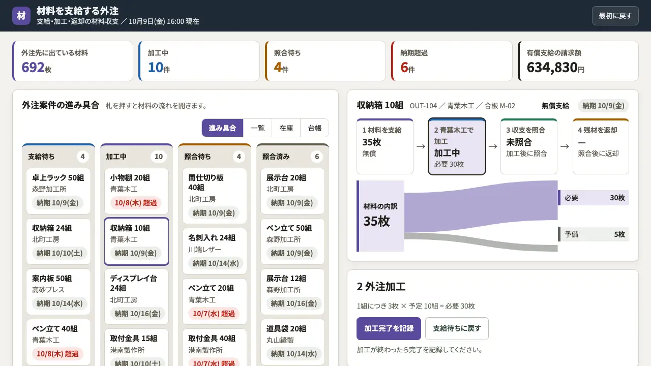Click the 外注案件の進み具合 heading
The image size is (651, 366).
tap(61, 105)
